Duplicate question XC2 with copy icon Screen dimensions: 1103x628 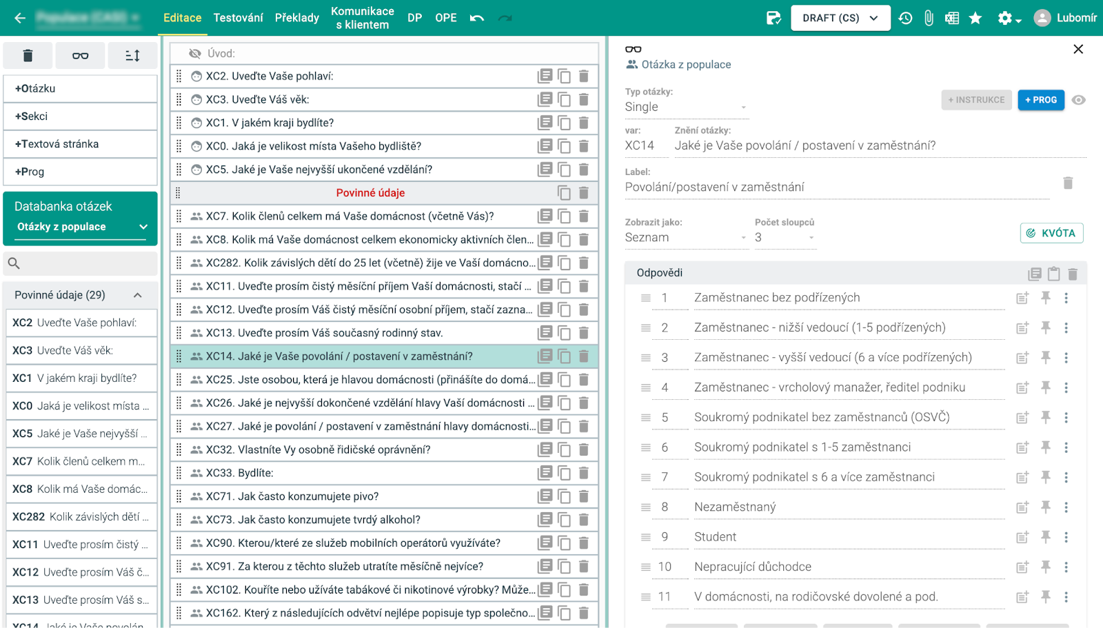pyautogui.click(x=564, y=77)
